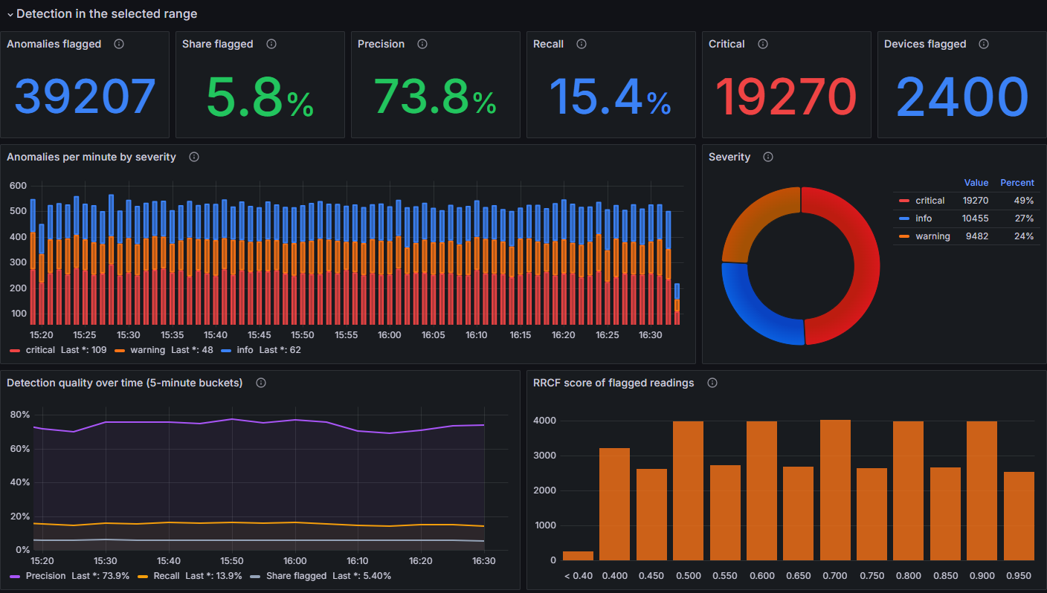Click the 73.8% precision value
Screen dimensions: 1047x593
435,97
